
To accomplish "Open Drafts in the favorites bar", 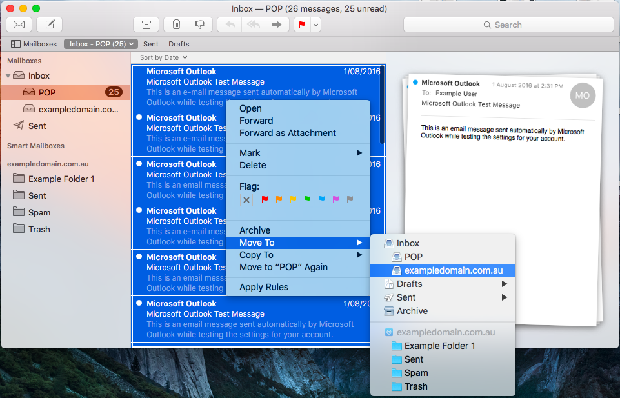I will point(179,44).
